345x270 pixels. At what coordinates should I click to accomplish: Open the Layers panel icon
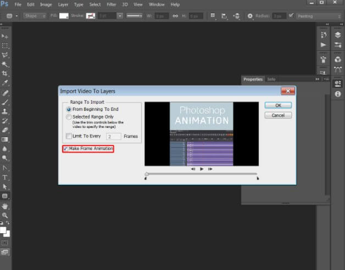[338, 35]
